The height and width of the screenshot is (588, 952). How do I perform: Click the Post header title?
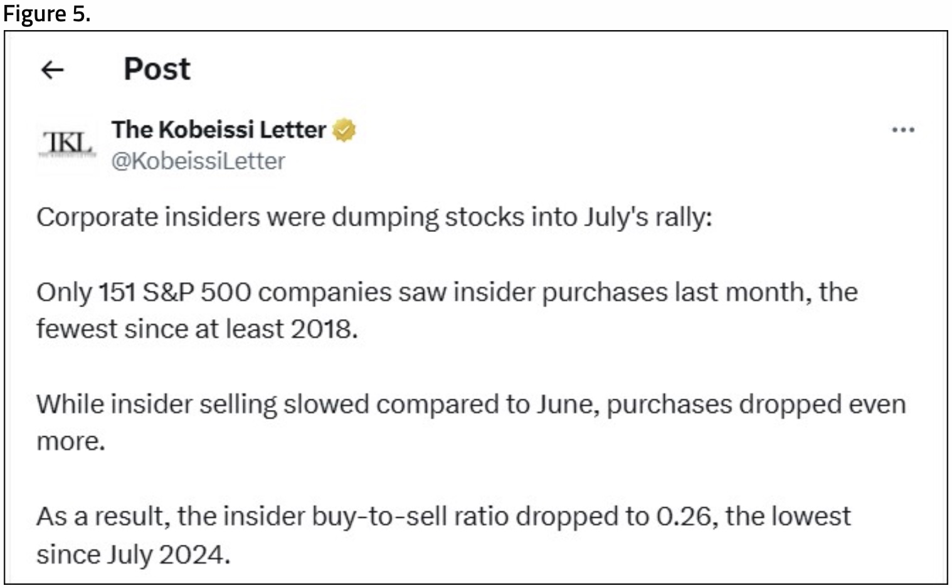pos(157,69)
